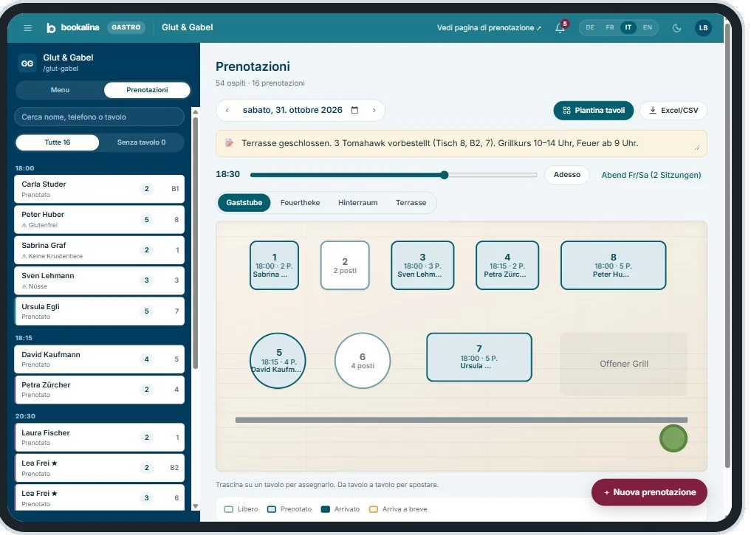Image resolution: width=751 pixels, height=535 pixels.
Task: Click the note icon in the daily note
Action: click(x=230, y=142)
